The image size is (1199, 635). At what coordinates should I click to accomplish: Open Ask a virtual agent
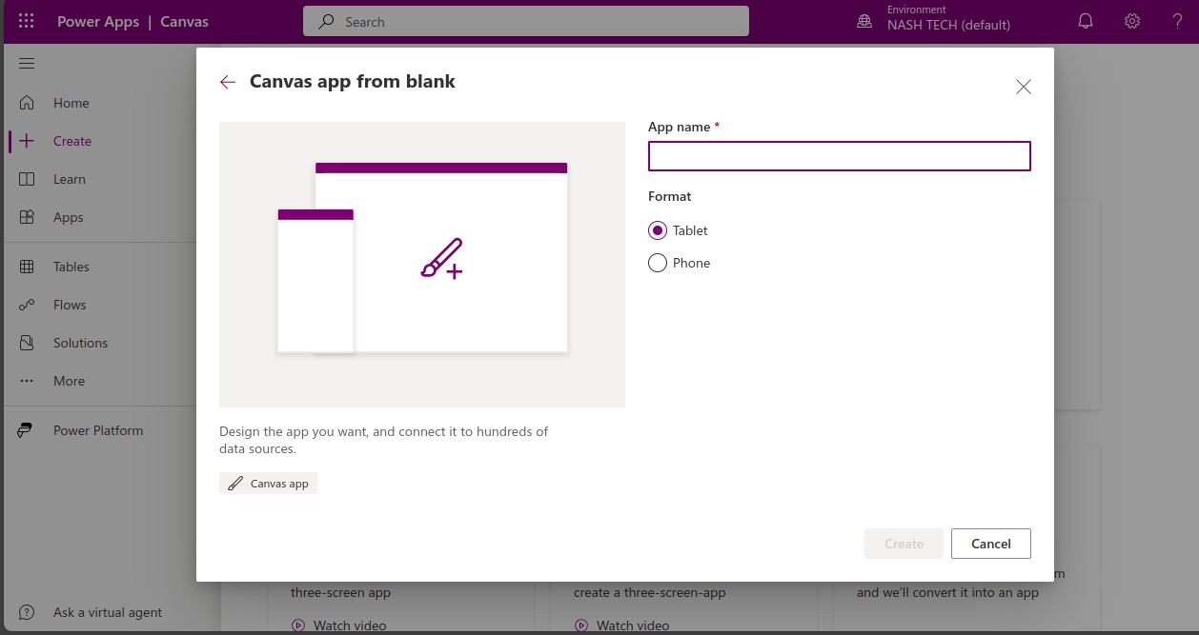107,612
